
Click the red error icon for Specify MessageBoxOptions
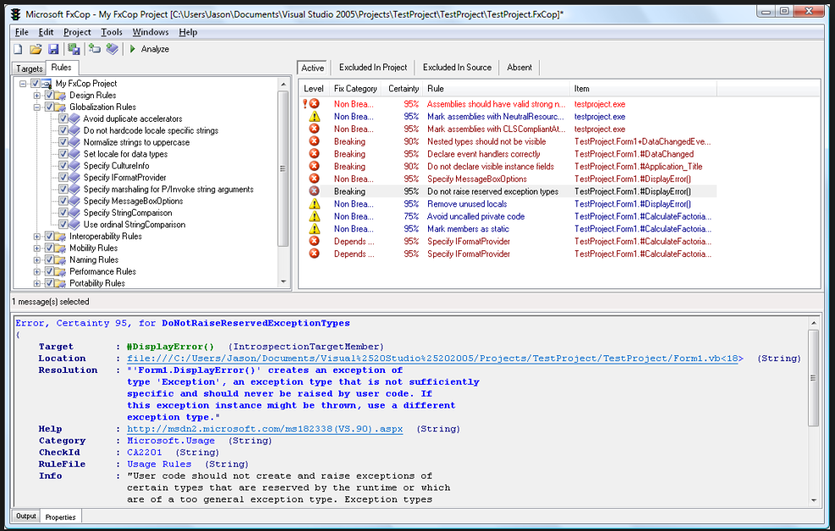[x=314, y=179]
